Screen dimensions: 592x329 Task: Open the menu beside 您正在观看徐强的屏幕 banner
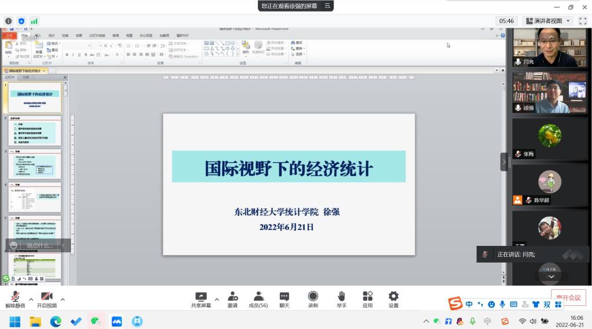327,6
